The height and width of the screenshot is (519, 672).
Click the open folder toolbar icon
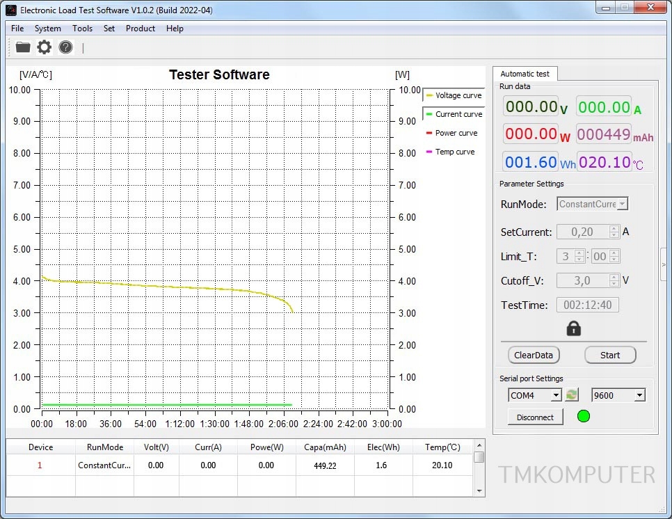23,47
